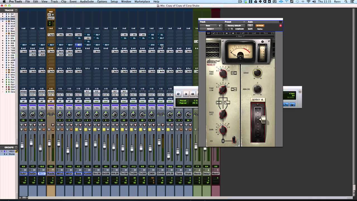
Task: Toggle BYPASS on the REDD17 plug-in
Action: 260,26
